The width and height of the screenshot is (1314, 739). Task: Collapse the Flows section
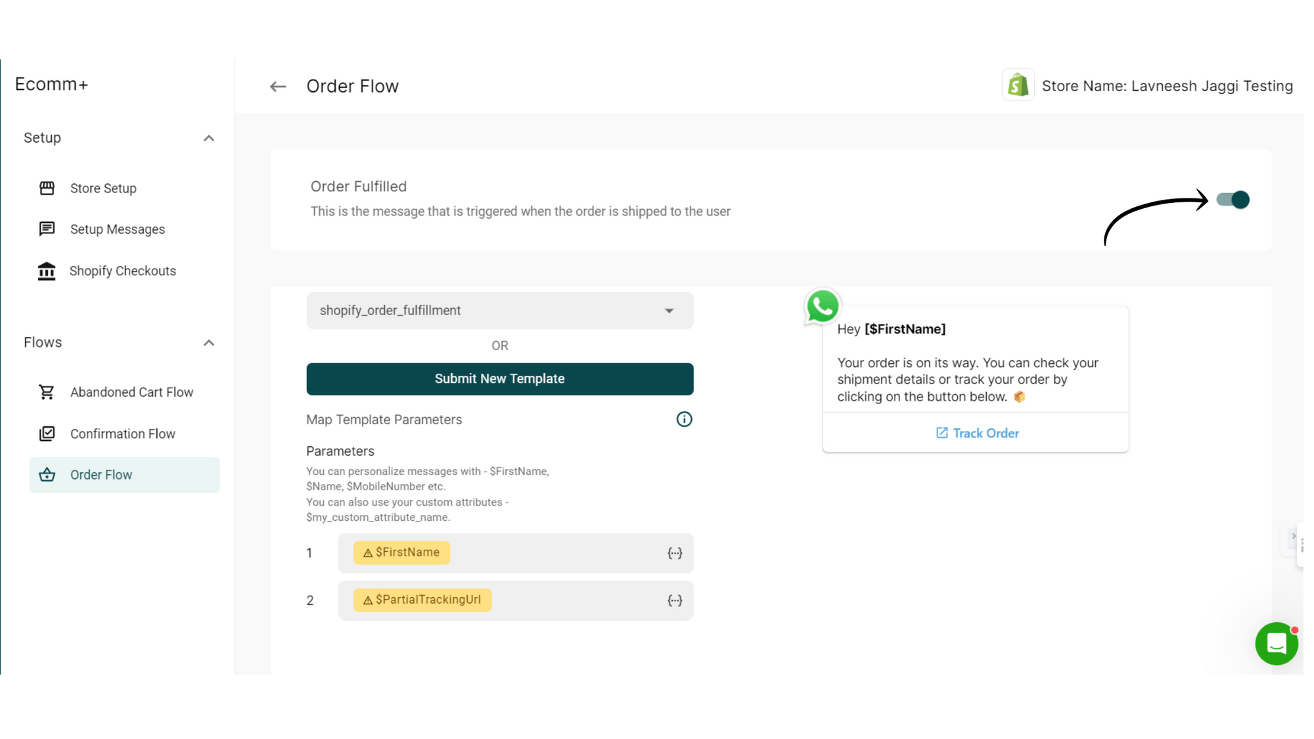[209, 342]
